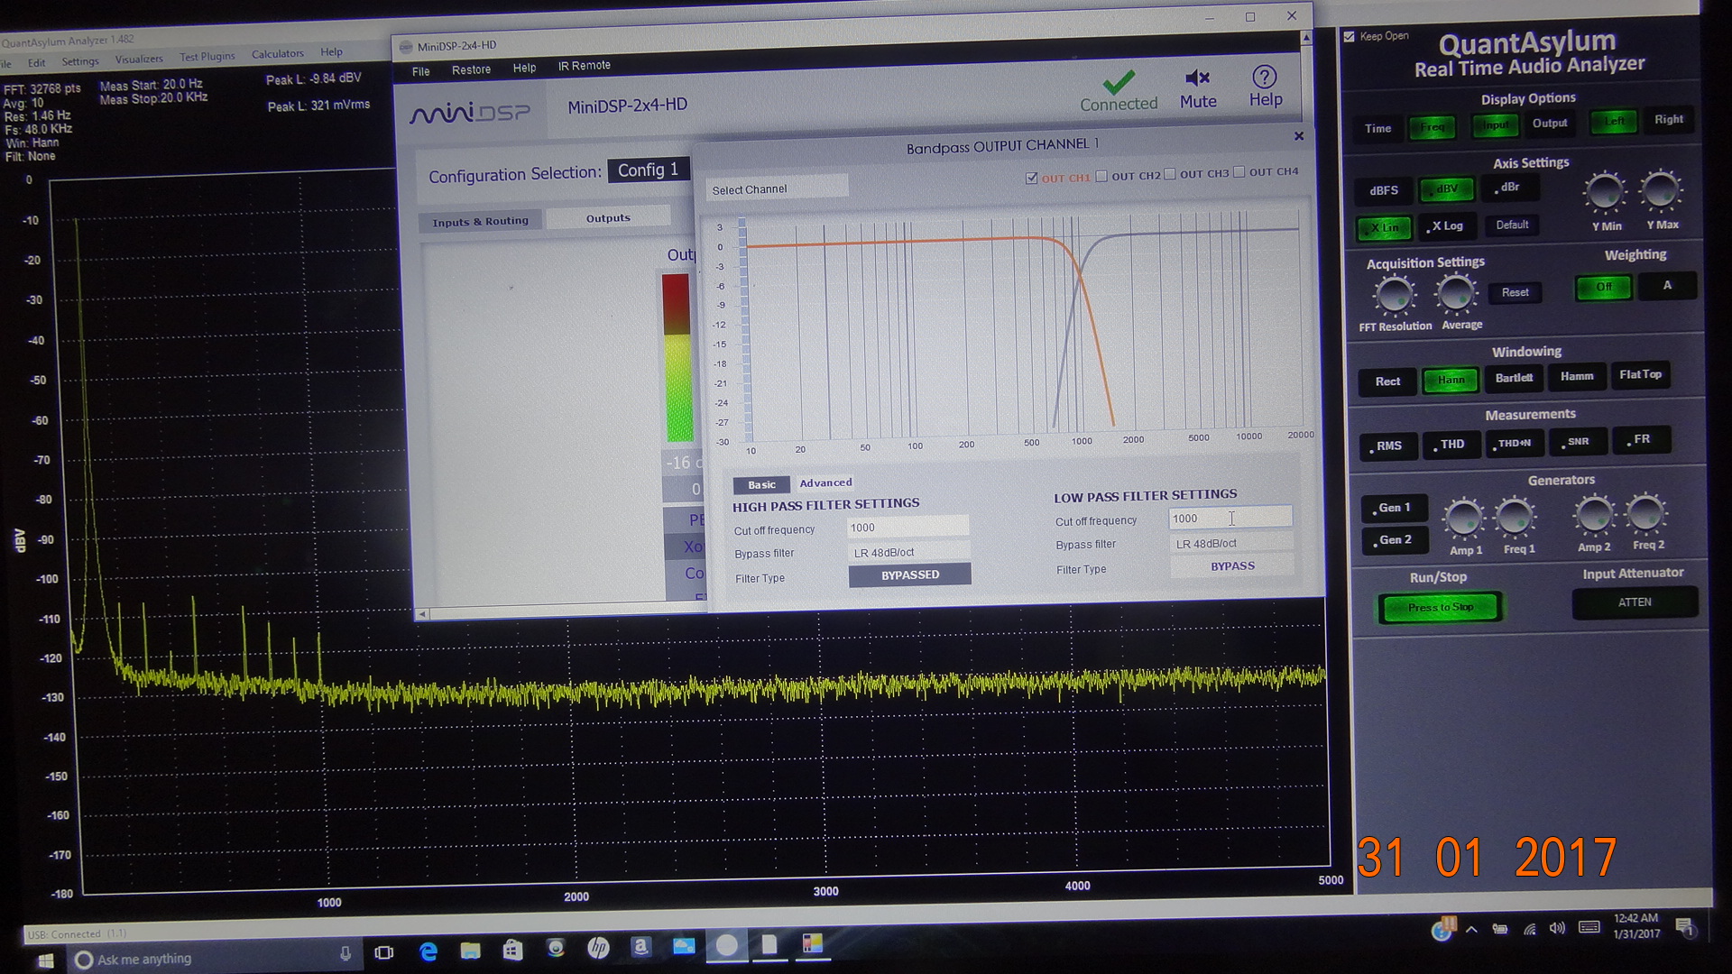This screenshot has width=1732, height=974.
Task: Click the HP icon in the taskbar
Action: (598, 947)
